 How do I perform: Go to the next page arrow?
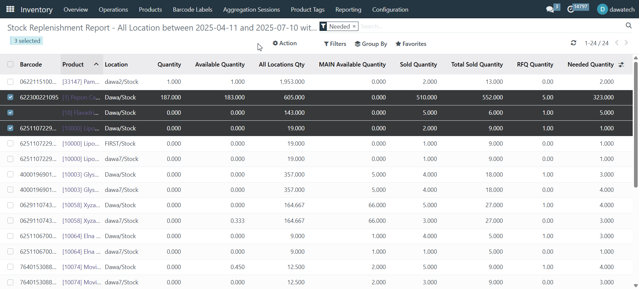(x=626, y=43)
